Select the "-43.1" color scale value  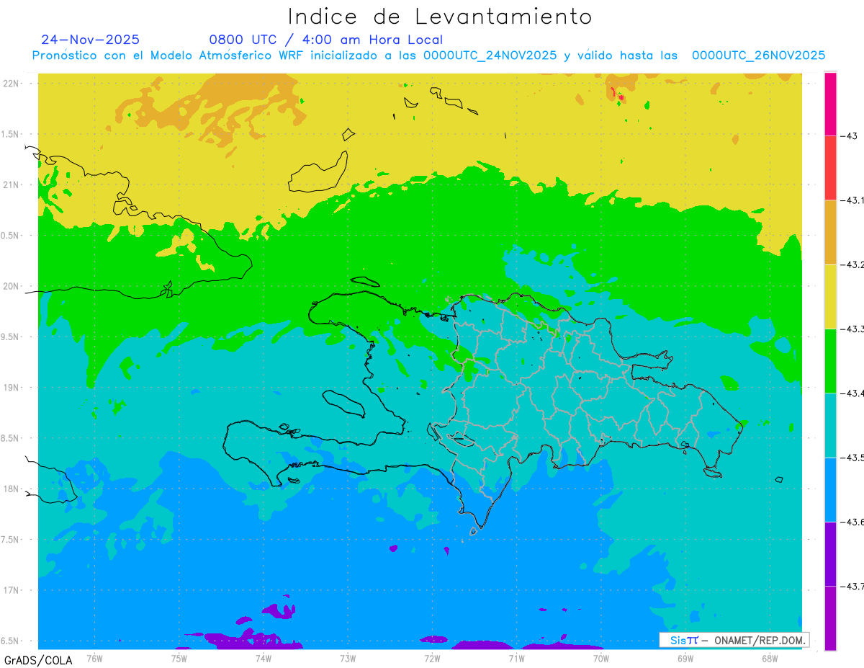(x=852, y=200)
